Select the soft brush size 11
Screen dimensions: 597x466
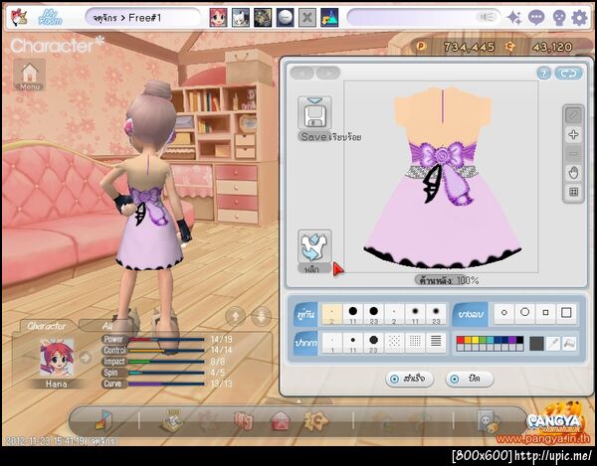pyautogui.click(x=415, y=314)
